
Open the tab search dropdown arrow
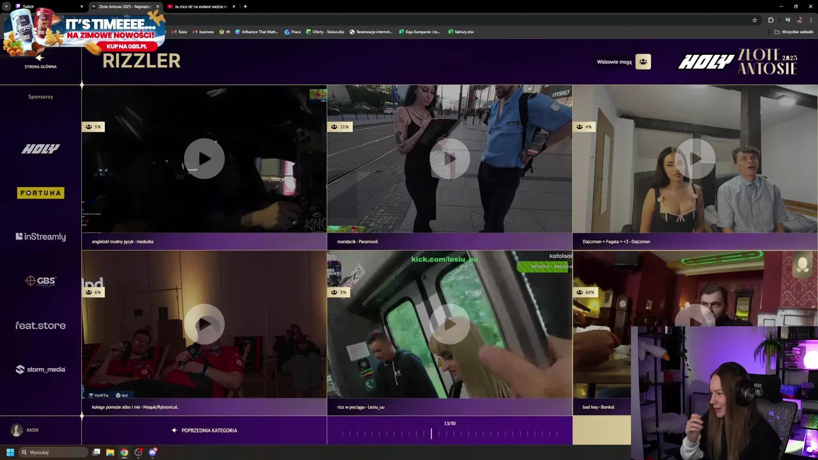pyautogui.click(x=6, y=6)
